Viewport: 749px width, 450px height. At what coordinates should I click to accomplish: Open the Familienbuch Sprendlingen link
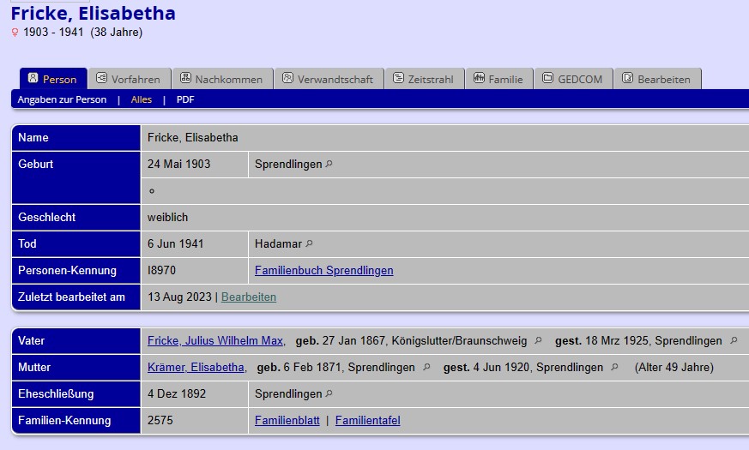(x=323, y=271)
